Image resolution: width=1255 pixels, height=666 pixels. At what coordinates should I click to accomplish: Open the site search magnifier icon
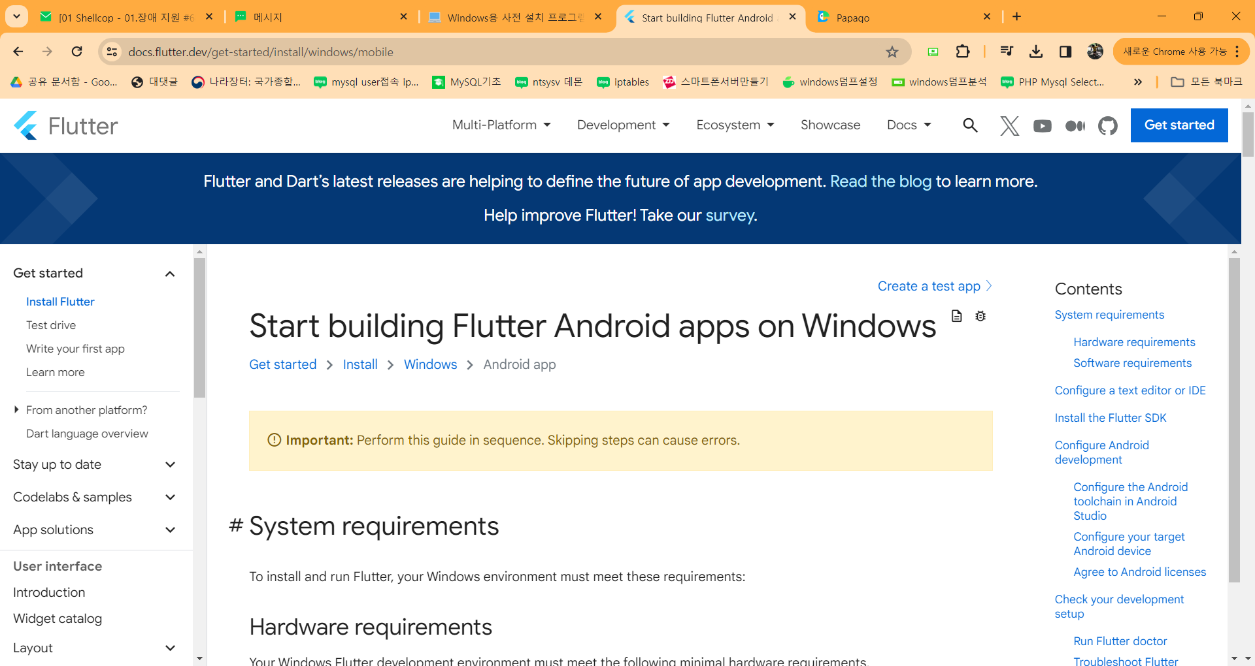970,125
